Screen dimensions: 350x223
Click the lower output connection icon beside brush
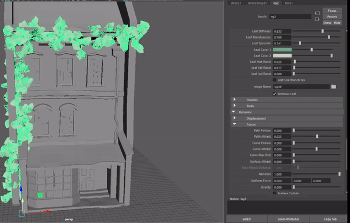pos(317,19)
